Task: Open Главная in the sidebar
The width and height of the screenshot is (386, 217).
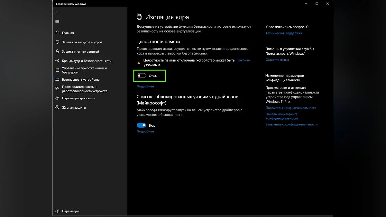Action: pyautogui.click(x=68, y=33)
